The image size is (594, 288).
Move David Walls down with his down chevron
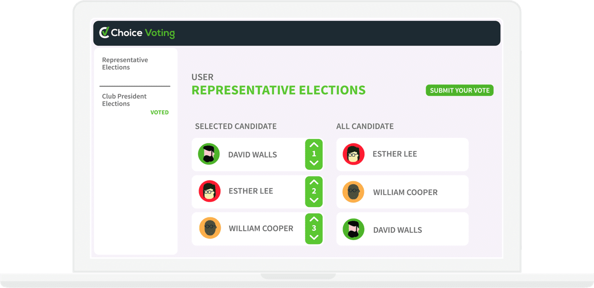pyautogui.click(x=313, y=162)
